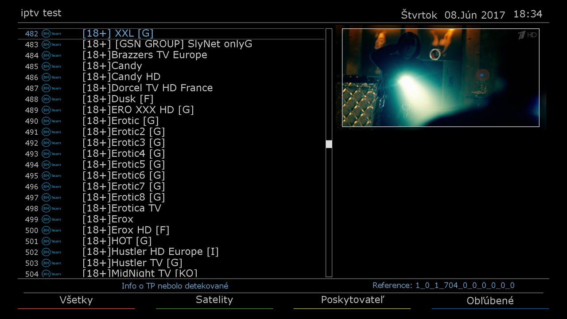
Task: Select the [18+]Erox channel name
Action: pos(108,219)
